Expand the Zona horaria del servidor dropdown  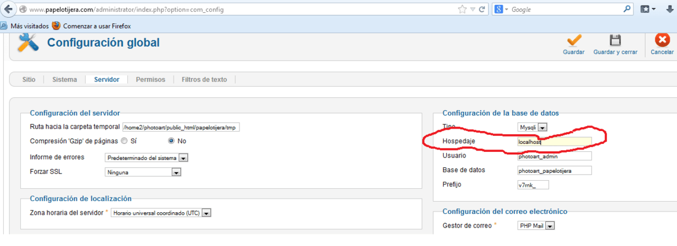coord(161,213)
